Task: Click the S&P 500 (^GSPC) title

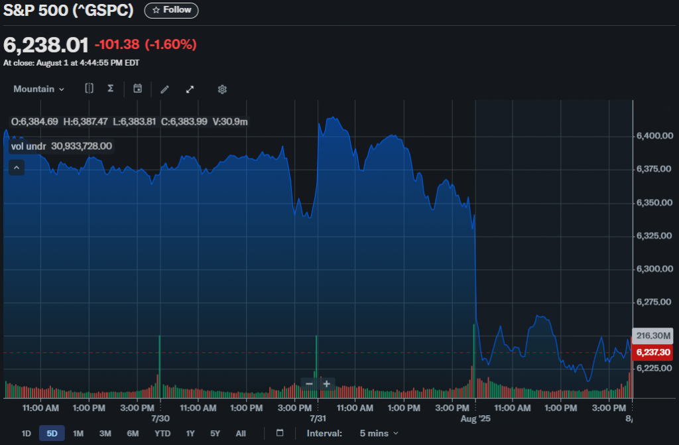Action: (x=68, y=11)
